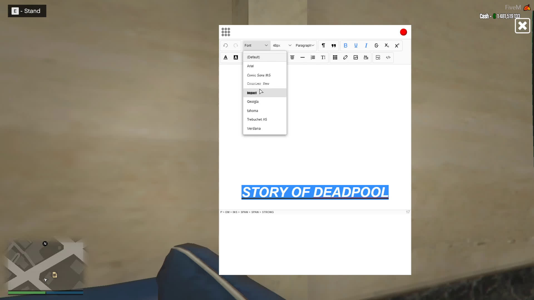The width and height of the screenshot is (534, 300).
Task: Click the STORY OF DEADPOOL heading text
Action: click(315, 192)
